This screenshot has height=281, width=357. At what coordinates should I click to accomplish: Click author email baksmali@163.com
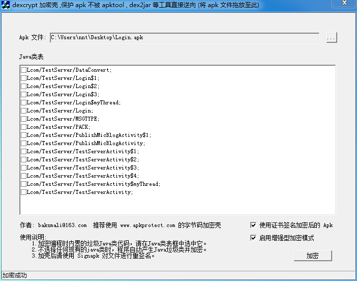point(62,226)
